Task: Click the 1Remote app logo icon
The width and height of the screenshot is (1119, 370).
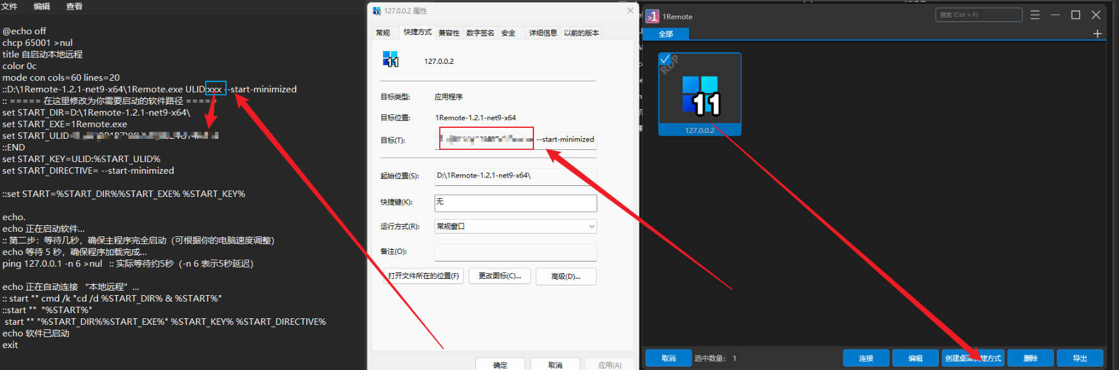Action: point(652,17)
